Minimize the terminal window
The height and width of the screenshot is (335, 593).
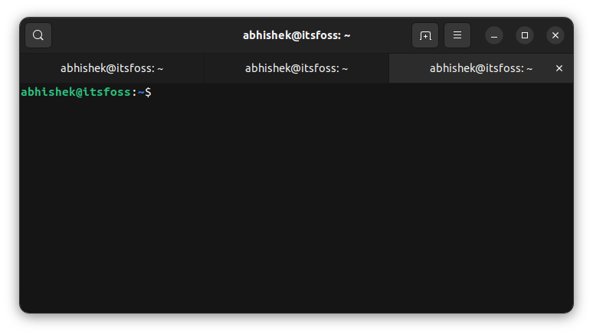494,35
